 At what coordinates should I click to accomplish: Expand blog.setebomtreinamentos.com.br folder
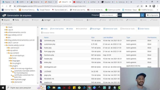coord(5,40)
